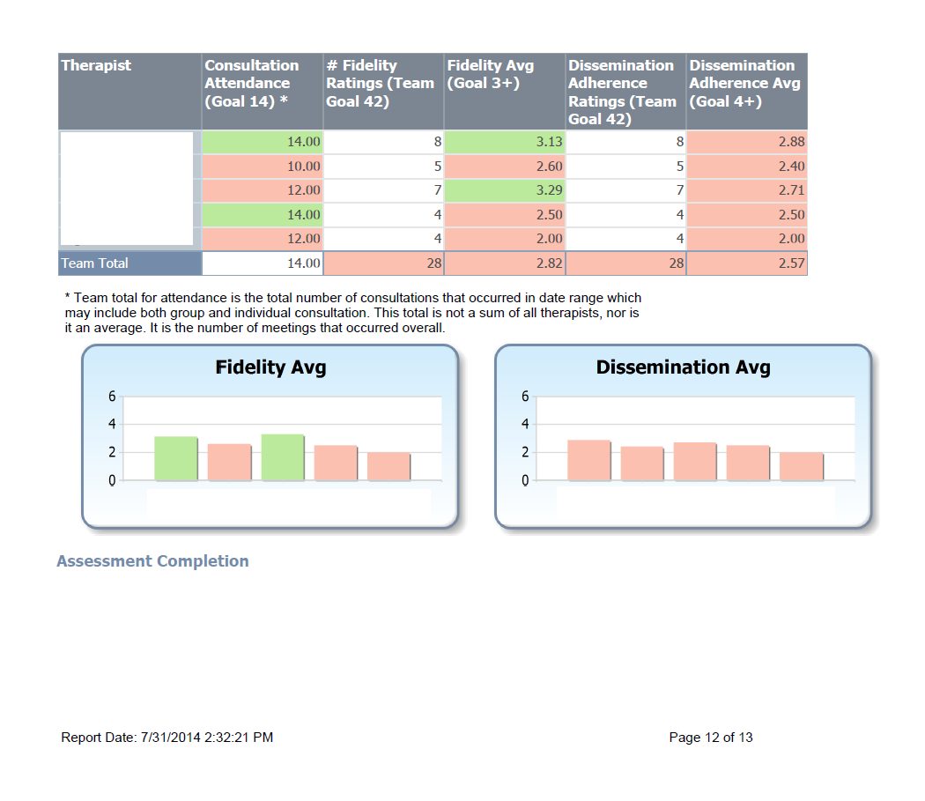Click the attendance footnote paragraph

(x=352, y=313)
